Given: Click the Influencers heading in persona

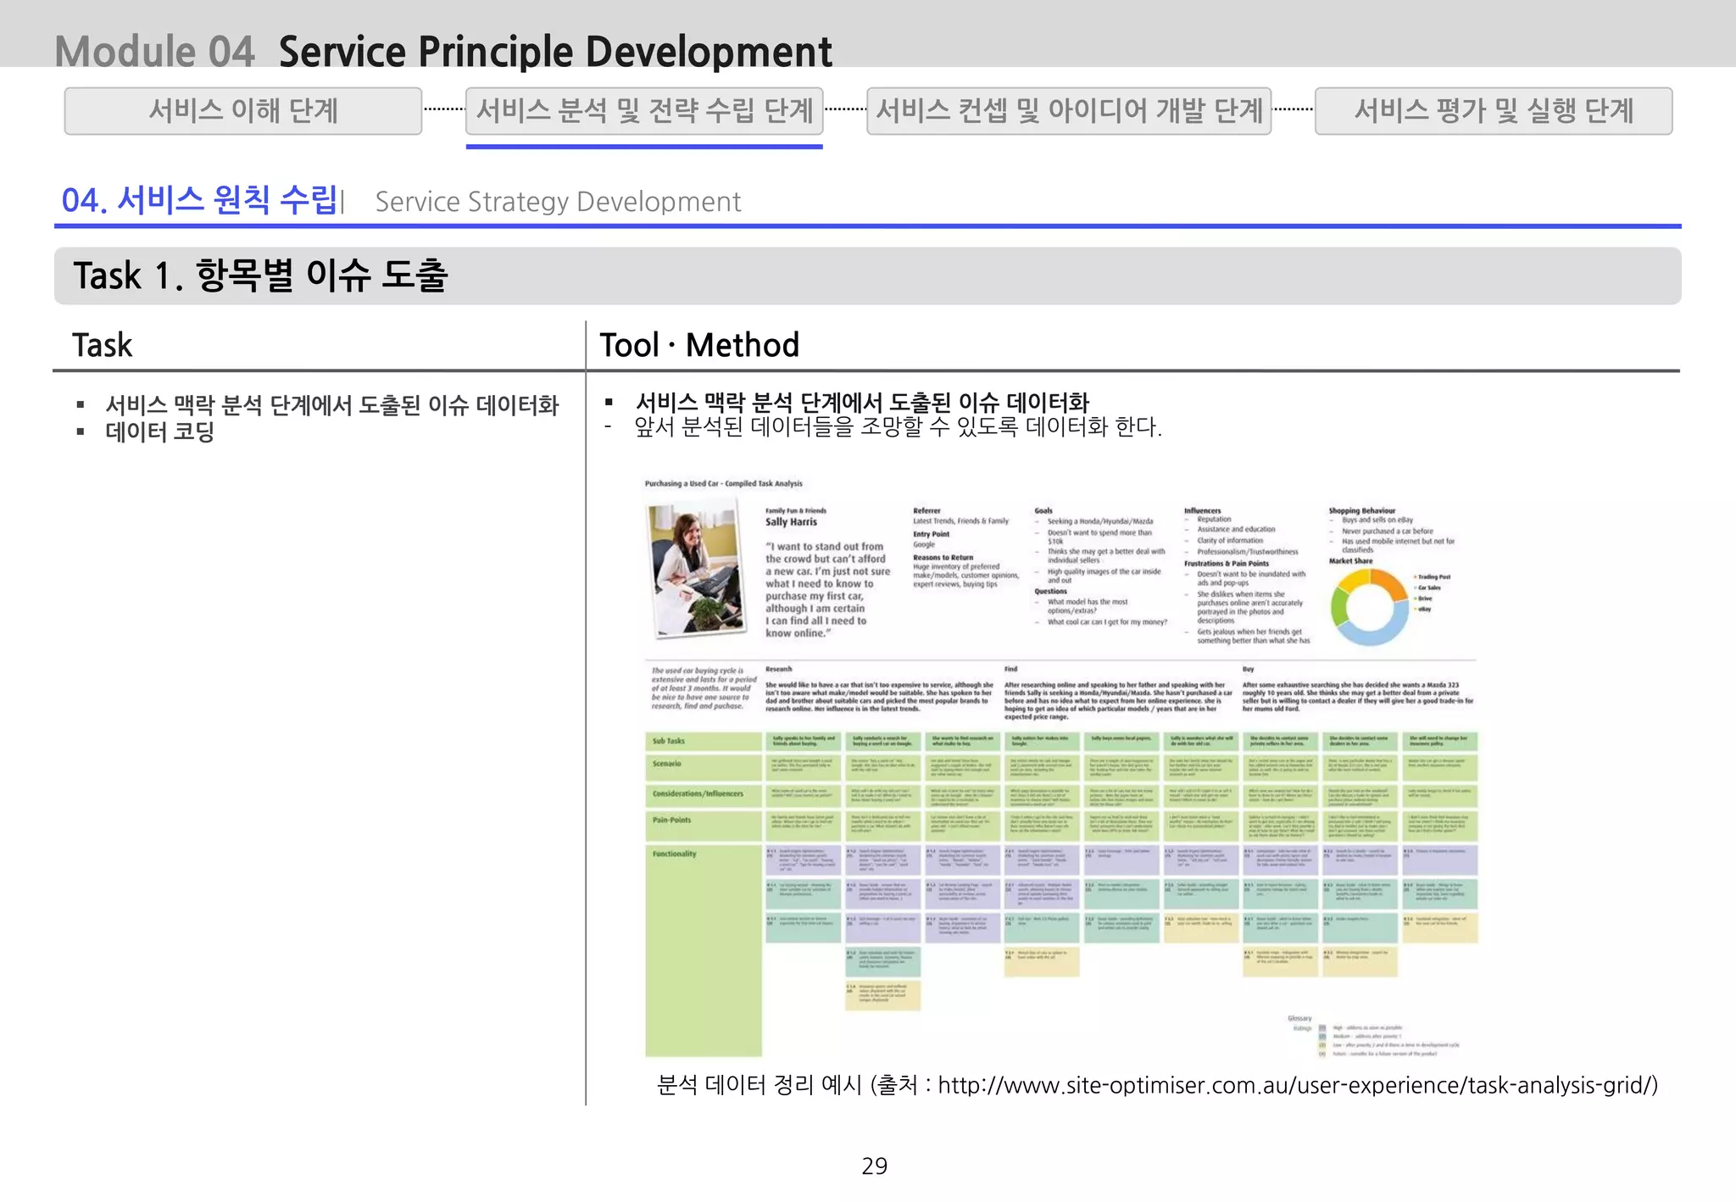Looking at the screenshot, I should (1202, 511).
